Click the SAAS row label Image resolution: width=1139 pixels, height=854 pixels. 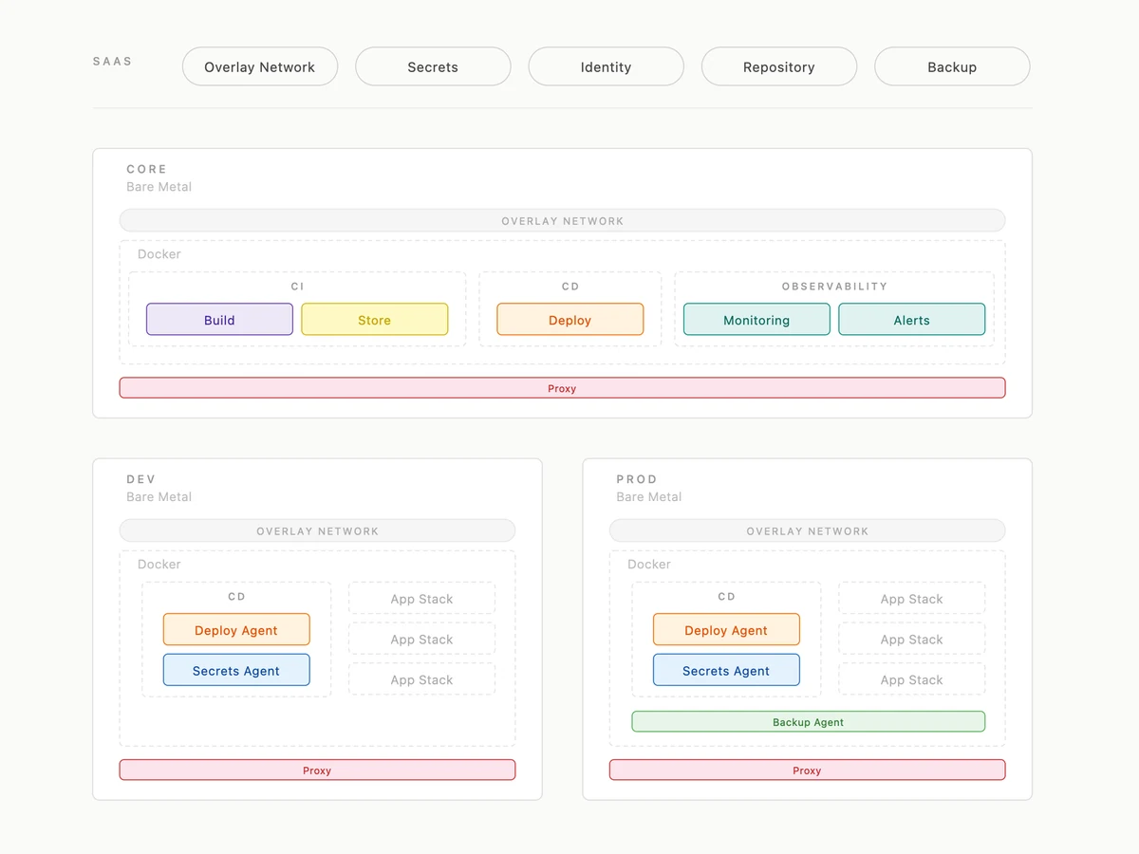113,62
